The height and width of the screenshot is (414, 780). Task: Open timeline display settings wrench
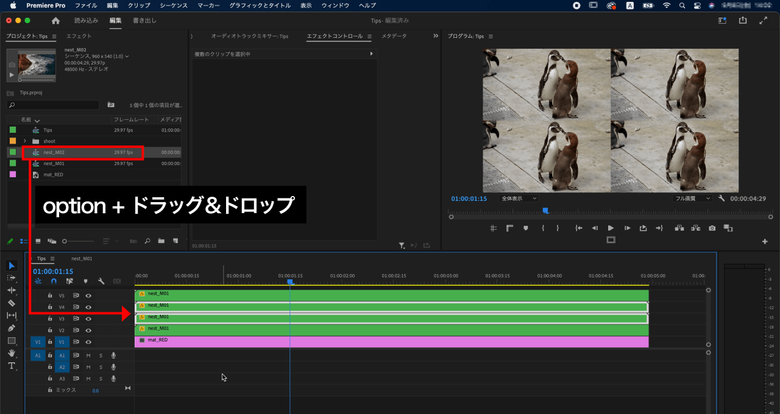pos(101,281)
